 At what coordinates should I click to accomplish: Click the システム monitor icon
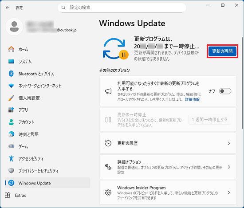point(11,62)
